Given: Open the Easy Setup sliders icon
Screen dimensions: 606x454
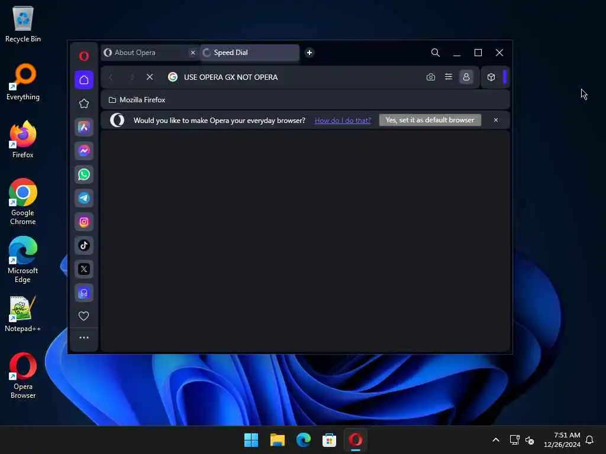Looking at the screenshot, I should click(449, 77).
